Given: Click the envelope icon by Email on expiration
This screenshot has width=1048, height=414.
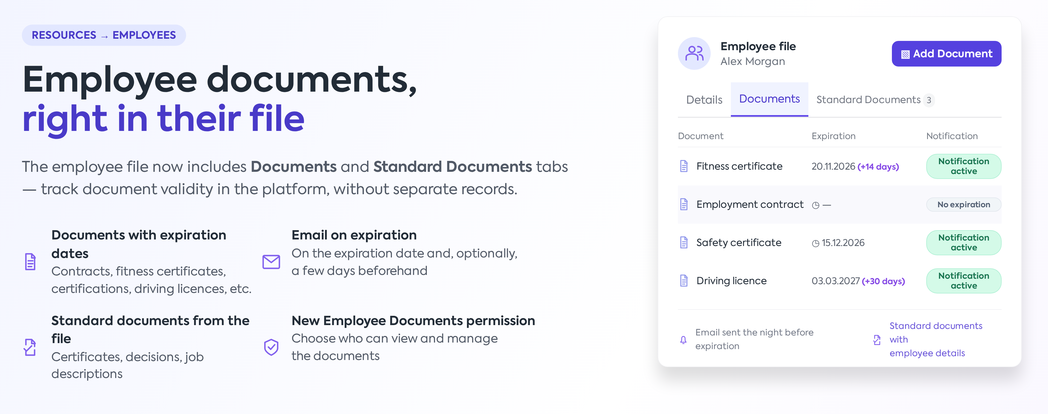Looking at the screenshot, I should click(271, 262).
